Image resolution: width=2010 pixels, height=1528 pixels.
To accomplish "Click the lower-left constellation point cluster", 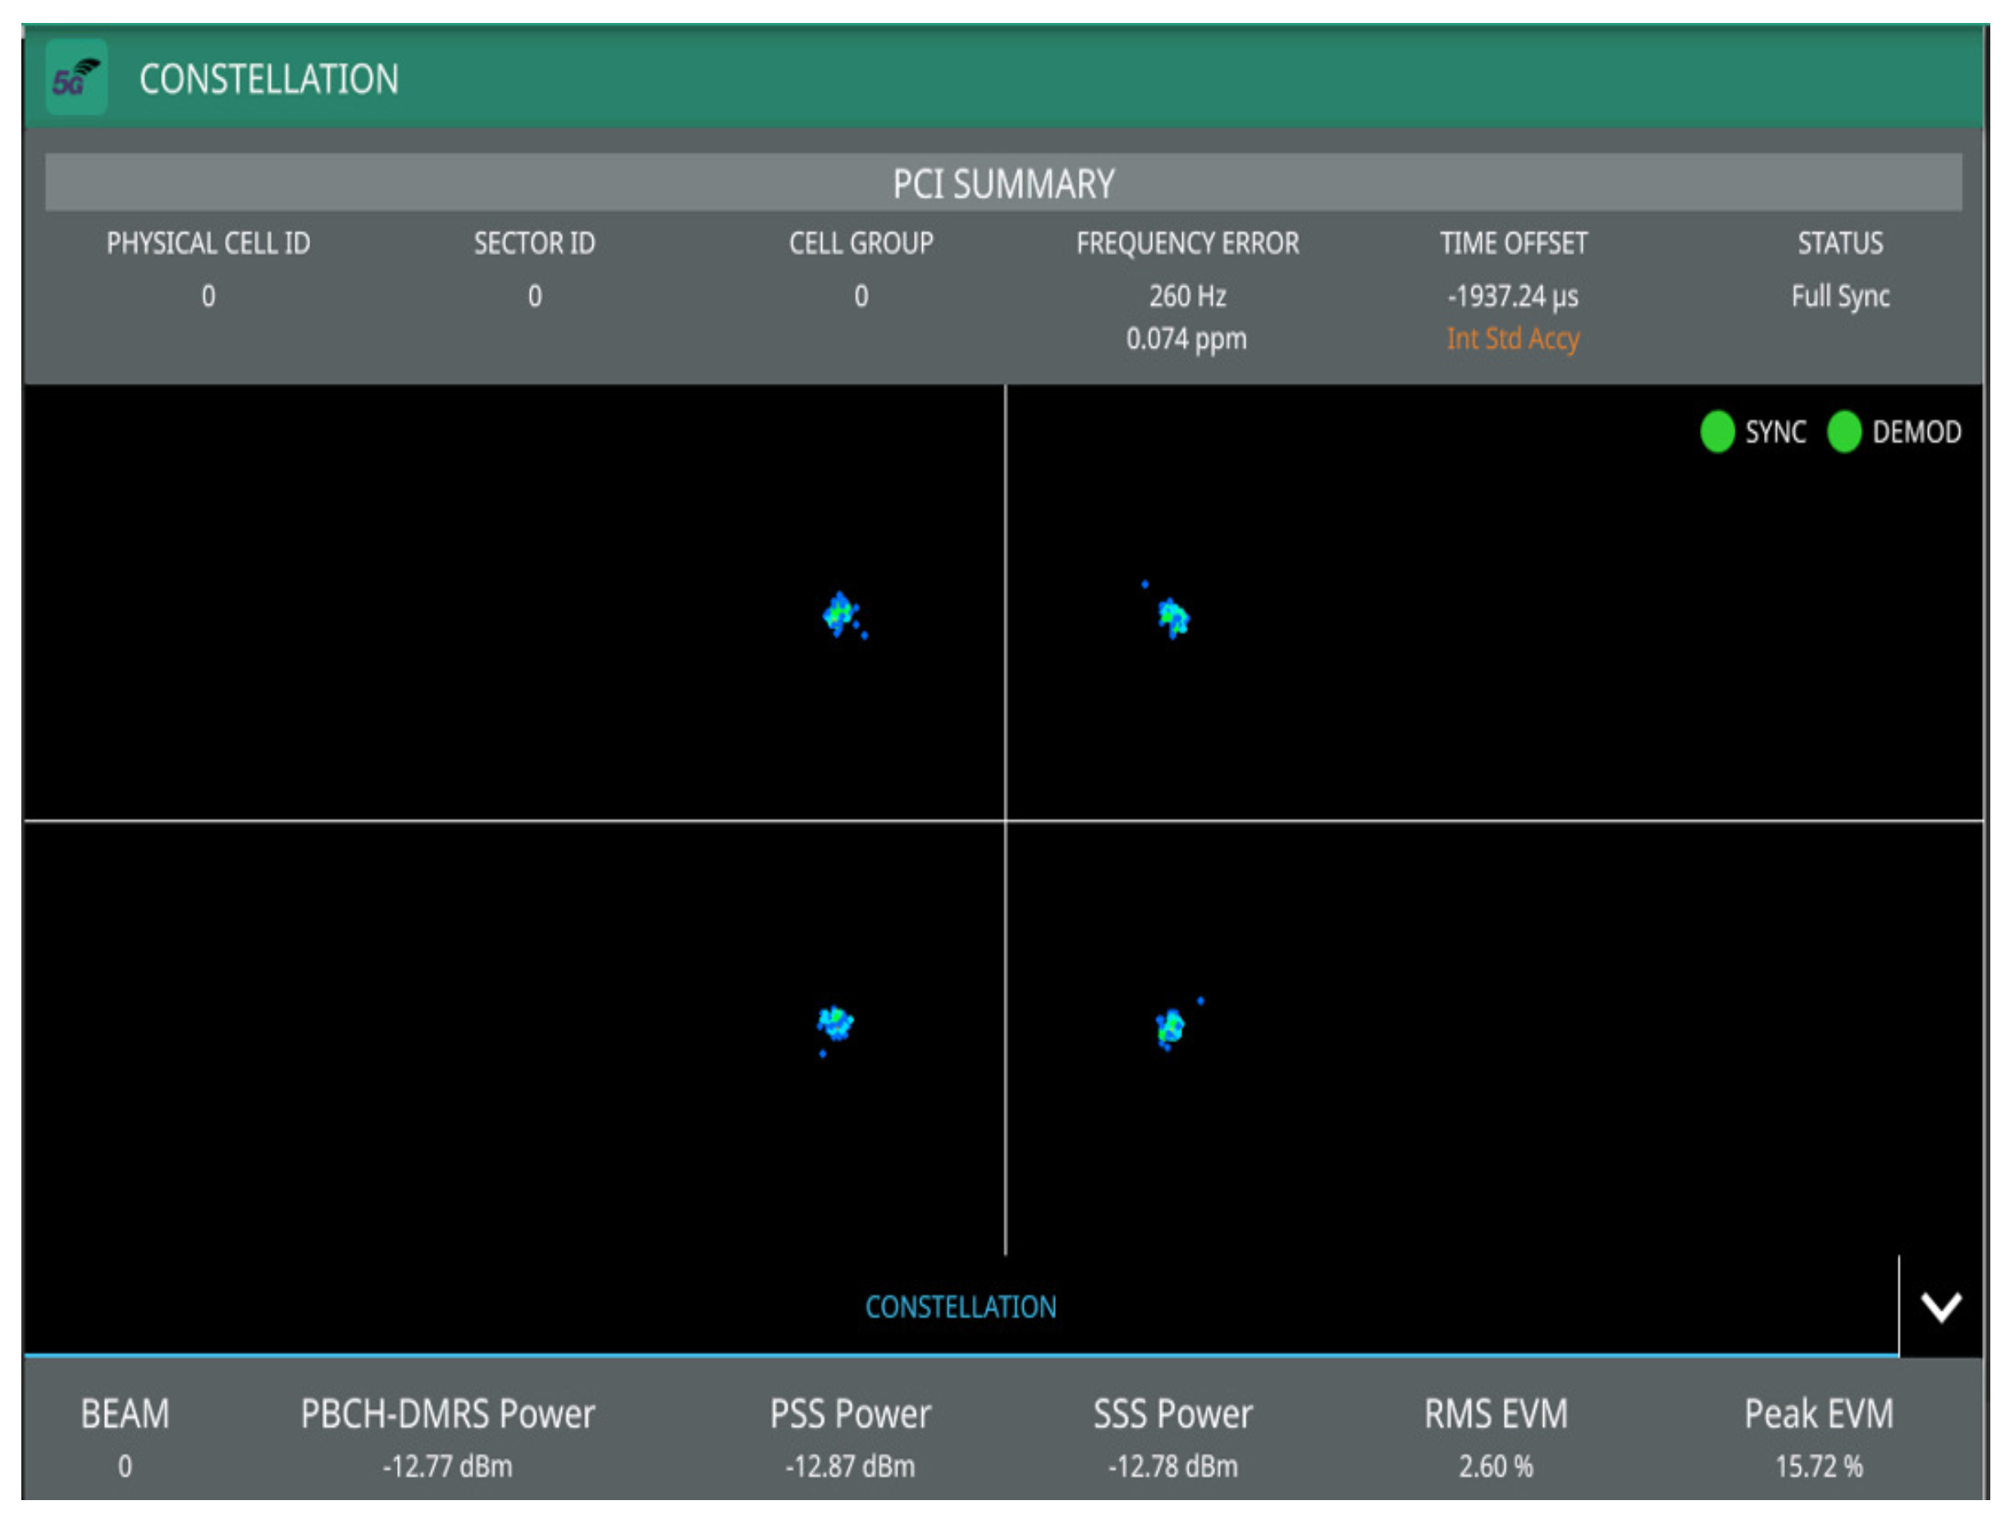I will click(834, 1024).
